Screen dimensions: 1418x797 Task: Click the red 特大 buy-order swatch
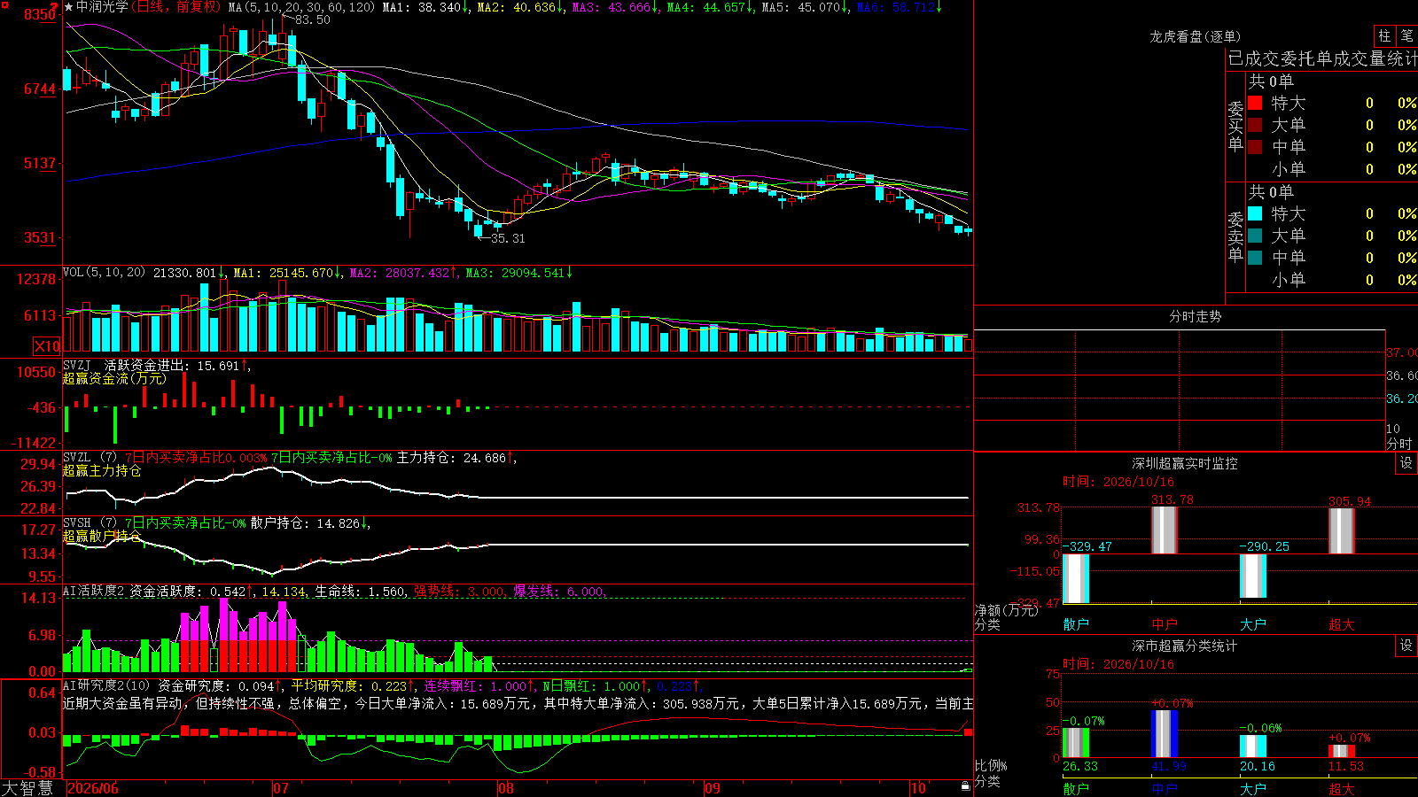click(x=1255, y=103)
